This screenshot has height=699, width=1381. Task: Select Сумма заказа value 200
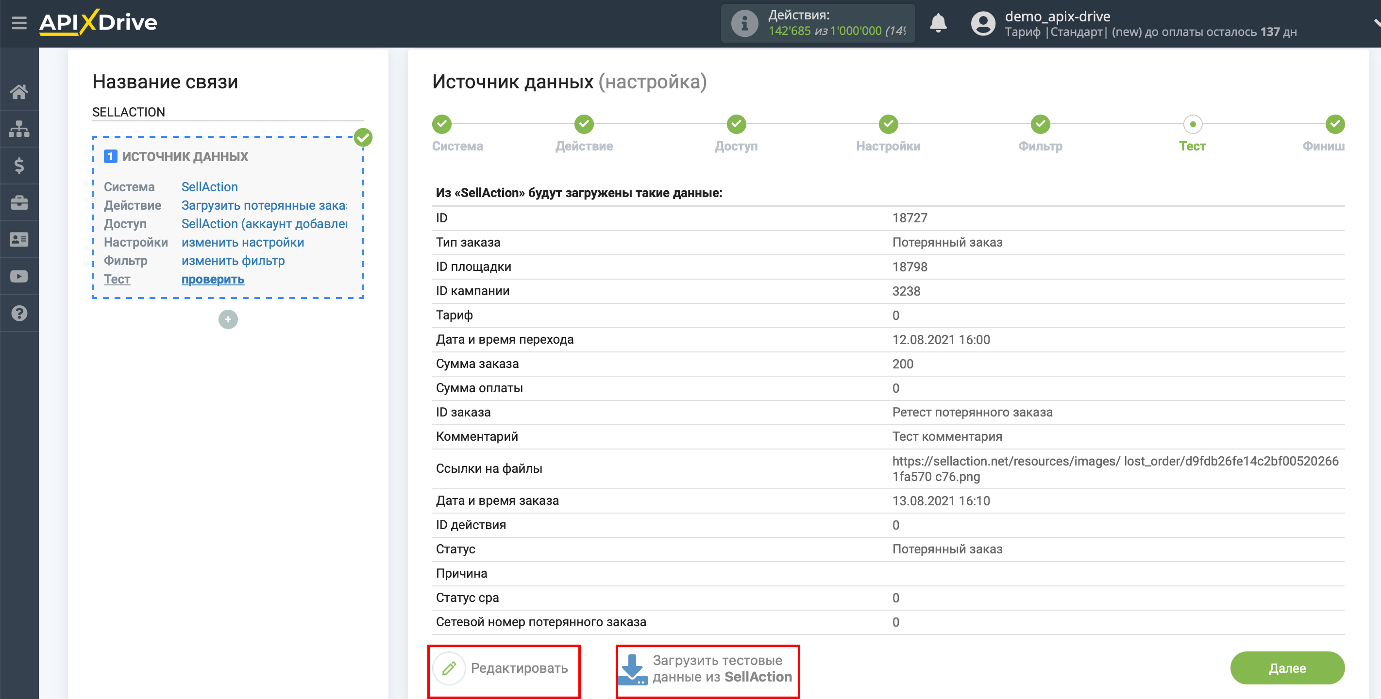tap(903, 364)
